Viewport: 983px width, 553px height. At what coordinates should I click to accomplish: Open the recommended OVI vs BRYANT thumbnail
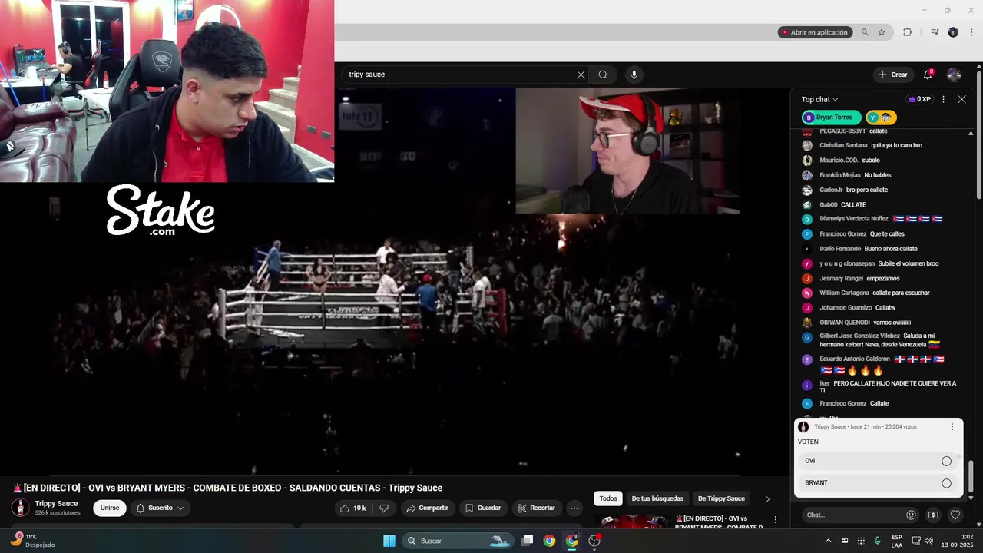click(x=634, y=522)
